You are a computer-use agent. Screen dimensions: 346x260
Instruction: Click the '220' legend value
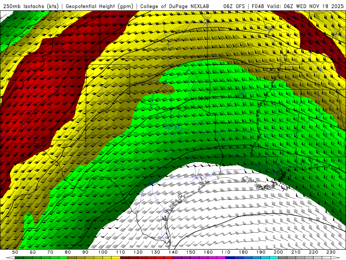pos(314,252)
